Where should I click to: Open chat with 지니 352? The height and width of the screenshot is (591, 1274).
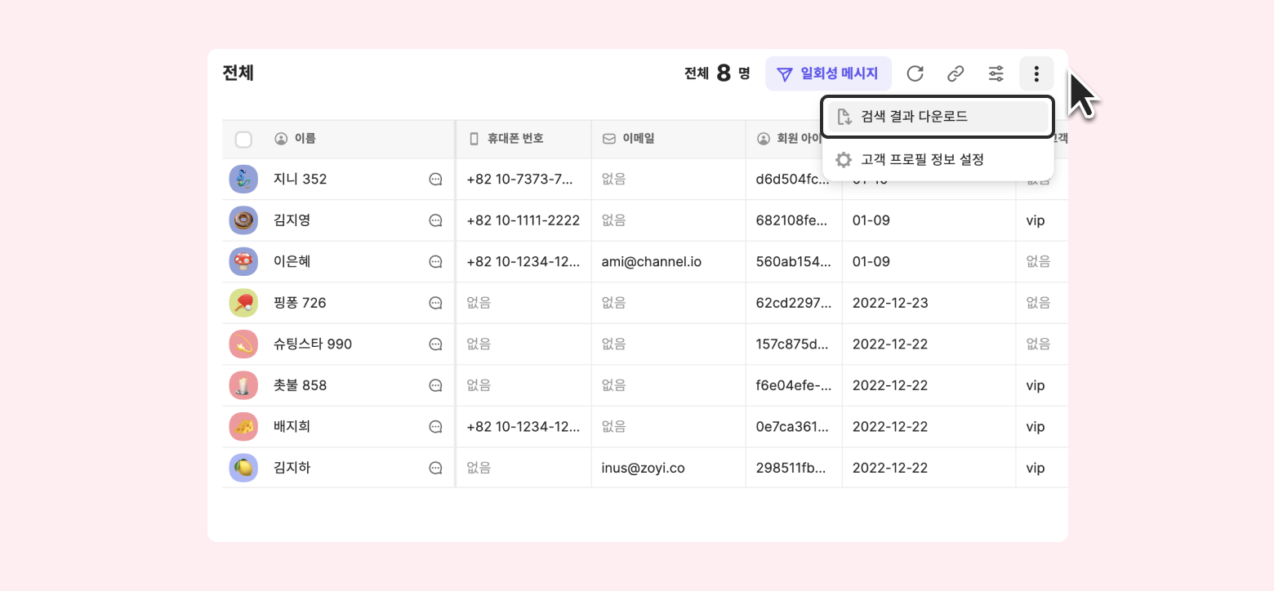pos(435,180)
